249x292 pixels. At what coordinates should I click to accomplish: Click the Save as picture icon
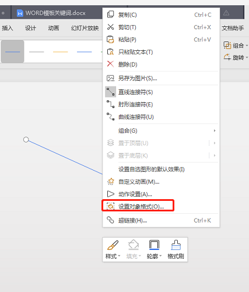point(110,78)
